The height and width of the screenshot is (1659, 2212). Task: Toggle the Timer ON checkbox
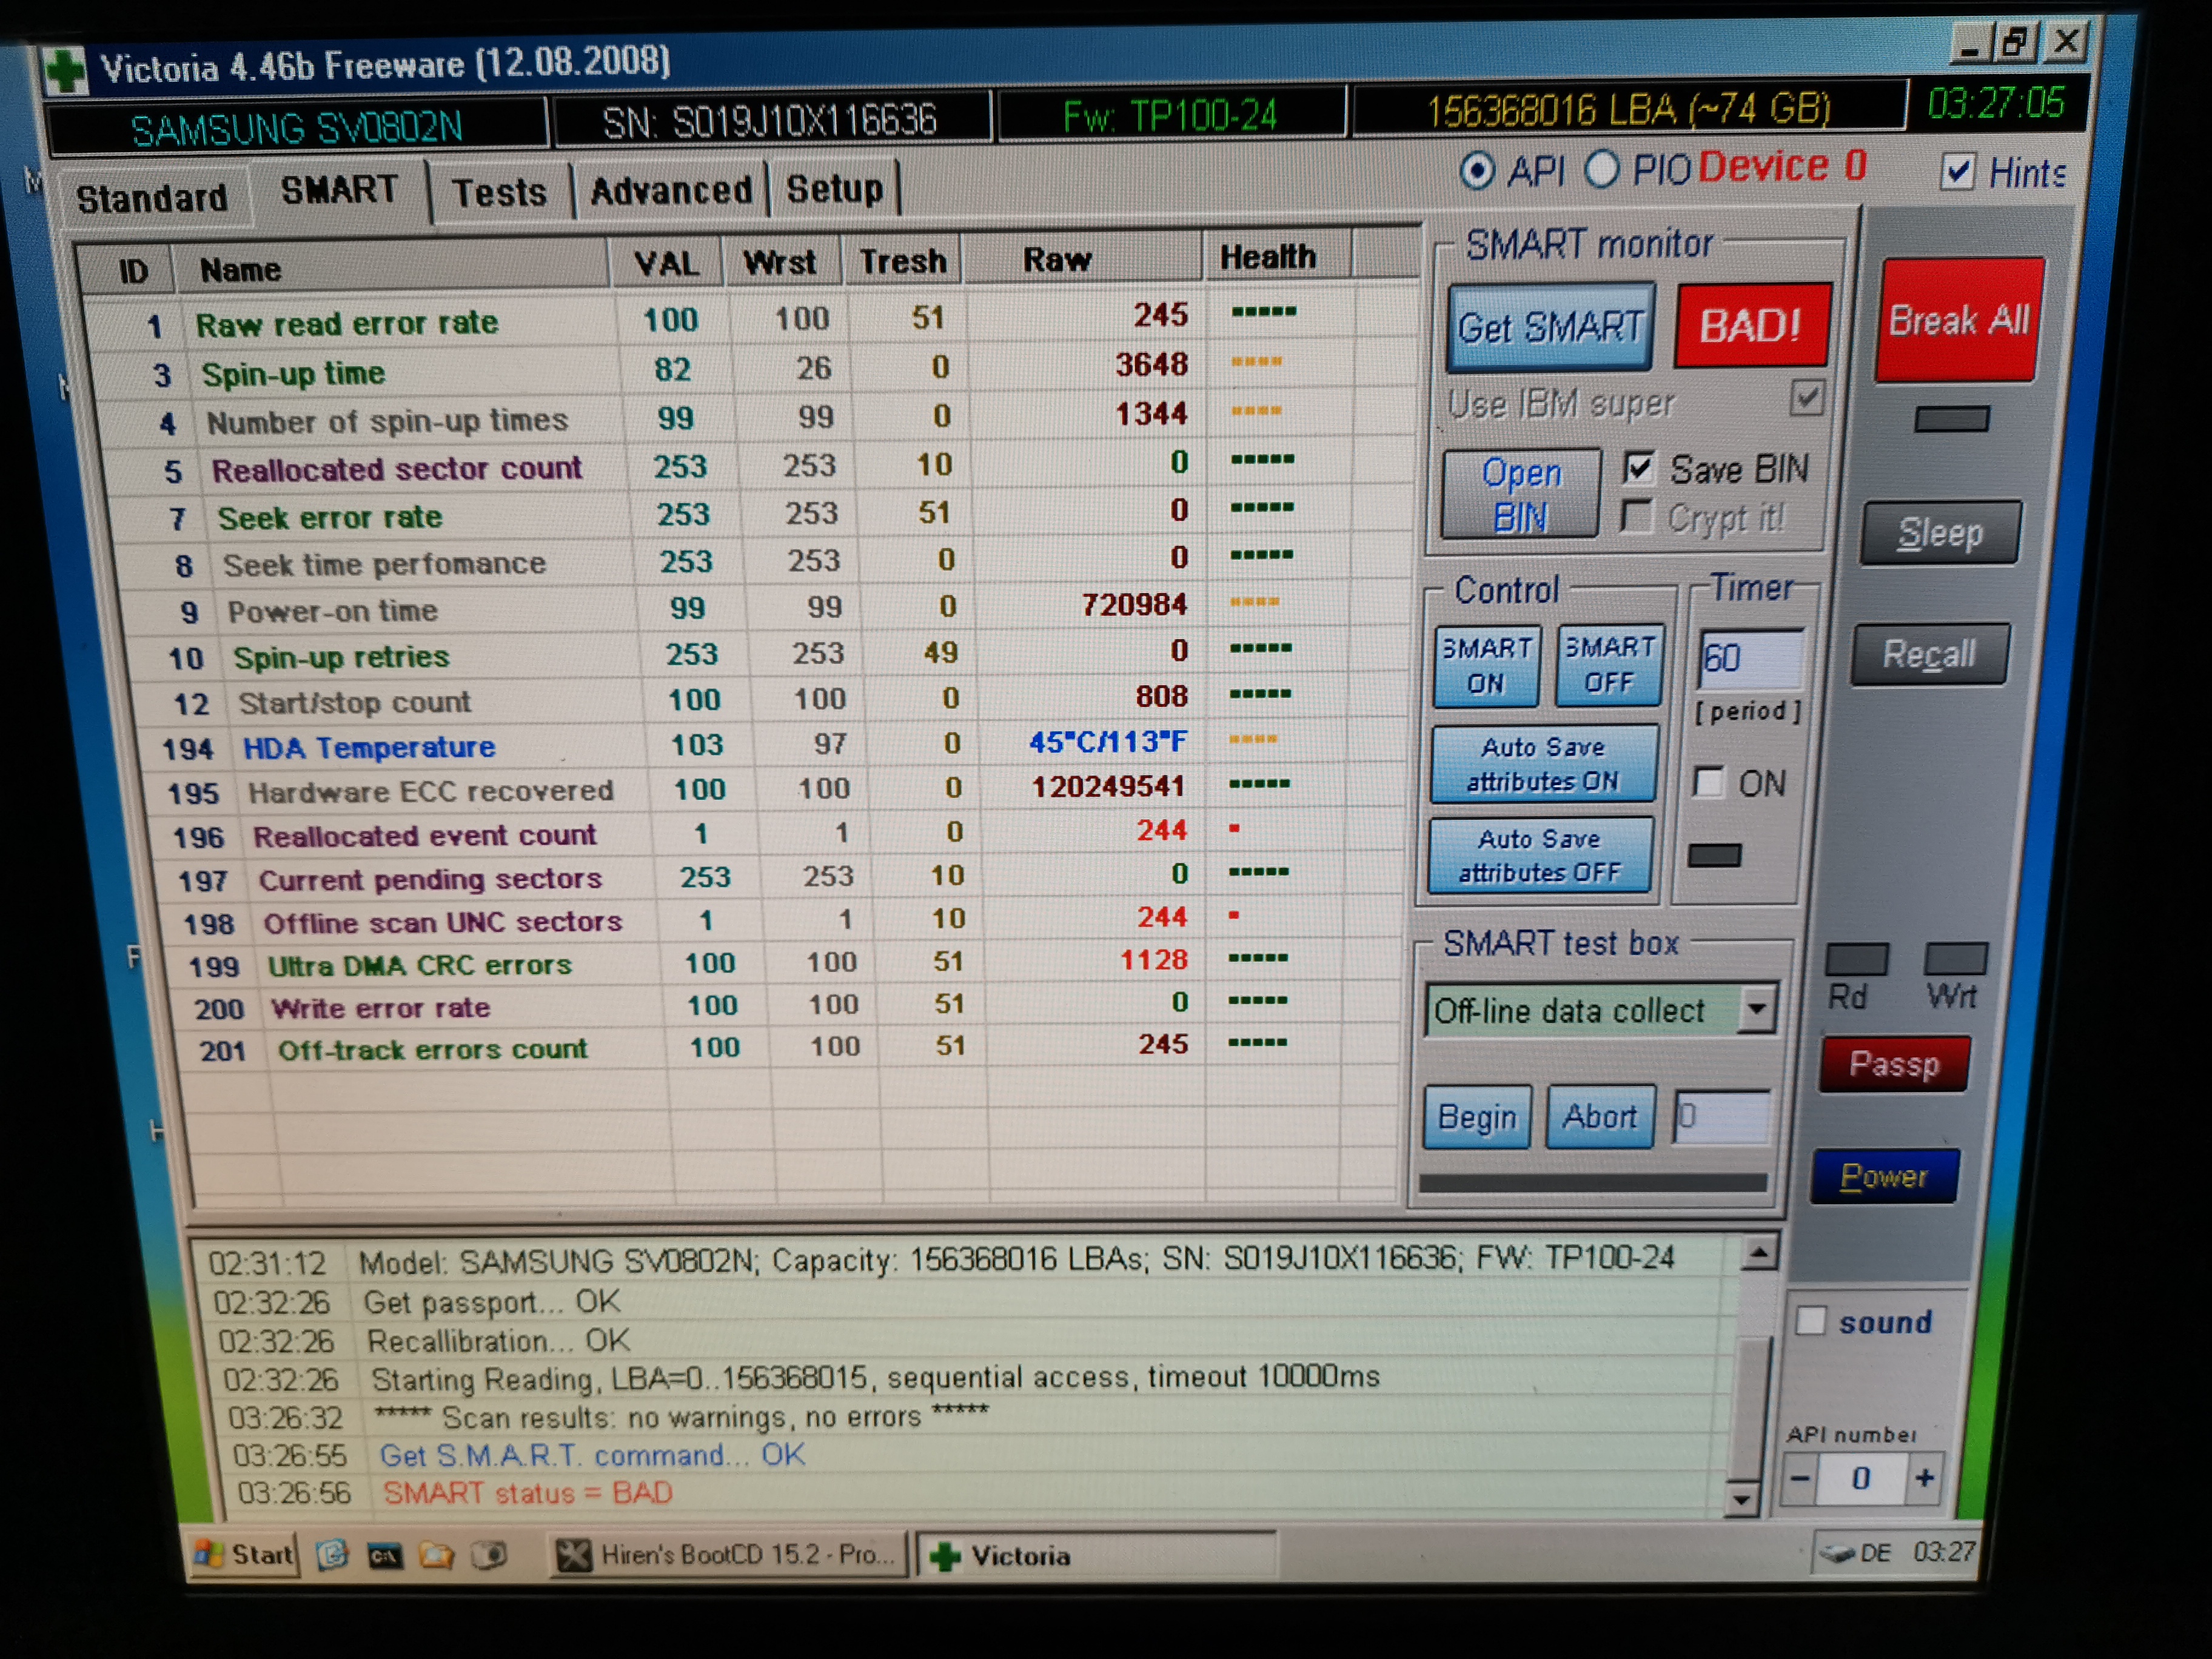point(1709,782)
